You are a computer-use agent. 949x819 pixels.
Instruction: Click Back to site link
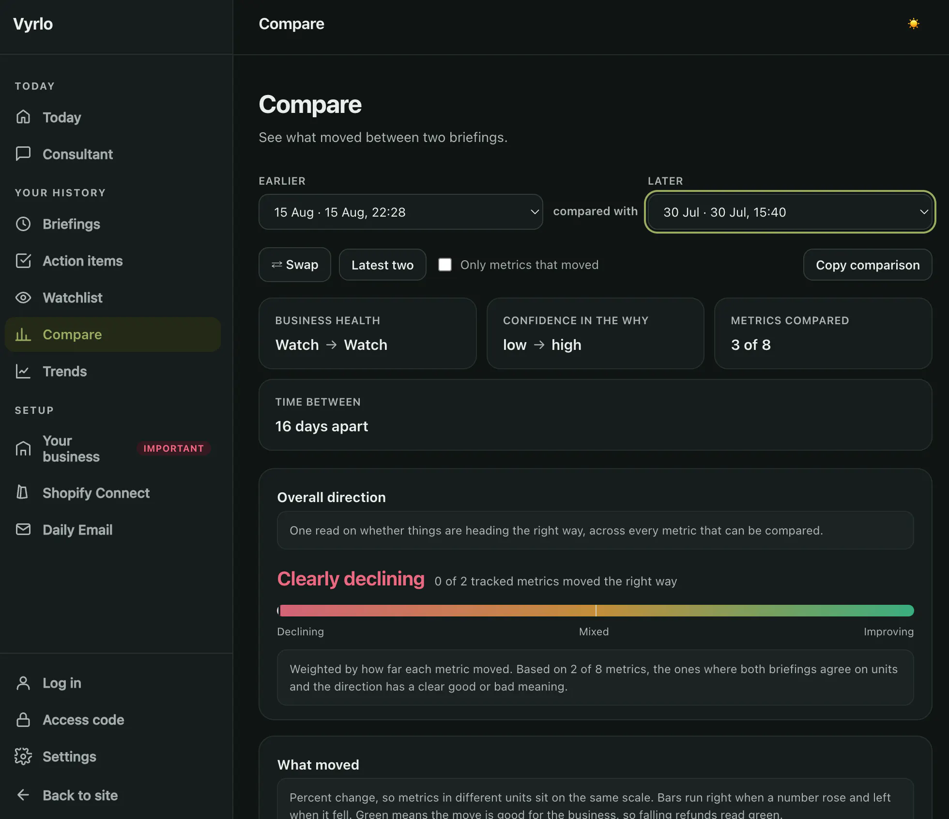(112, 795)
